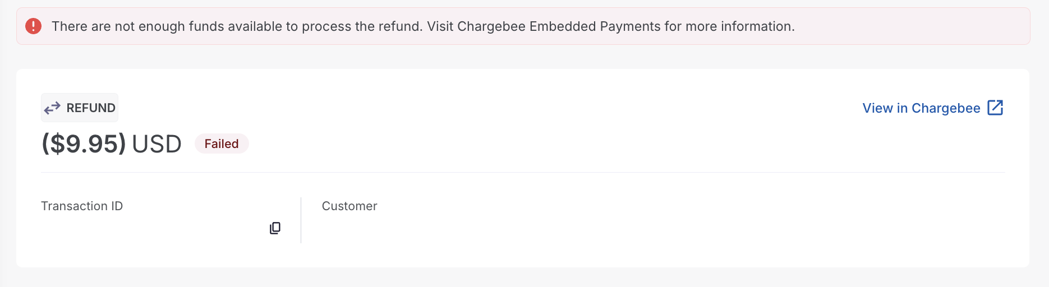1049x287 pixels.
Task: Open View in Chargebee link
Action: point(933,108)
